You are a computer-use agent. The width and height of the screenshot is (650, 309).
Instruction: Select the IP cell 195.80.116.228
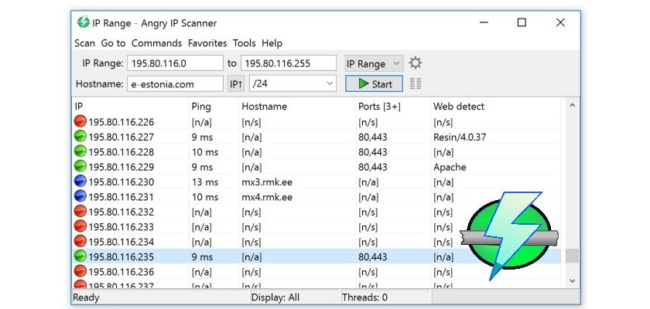point(121,152)
